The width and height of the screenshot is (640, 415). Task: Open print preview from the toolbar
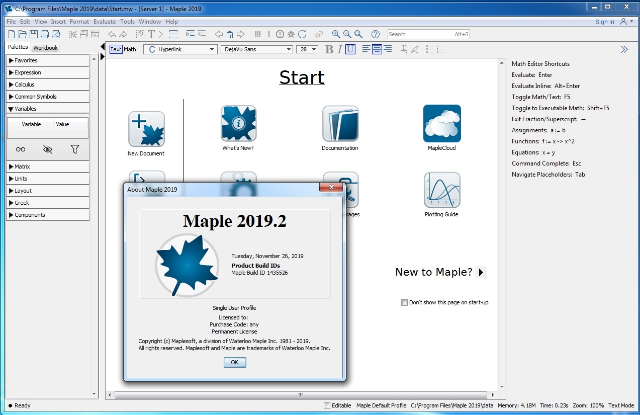[x=56, y=34]
